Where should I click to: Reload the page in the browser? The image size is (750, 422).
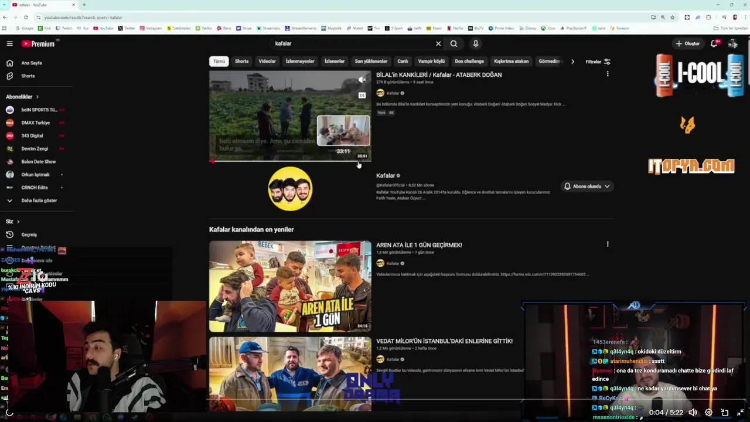pyautogui.click(x=25, y=17)
